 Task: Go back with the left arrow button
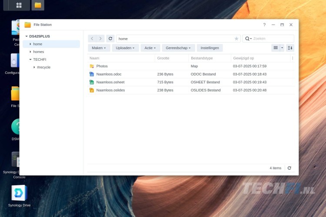(92, 39)
